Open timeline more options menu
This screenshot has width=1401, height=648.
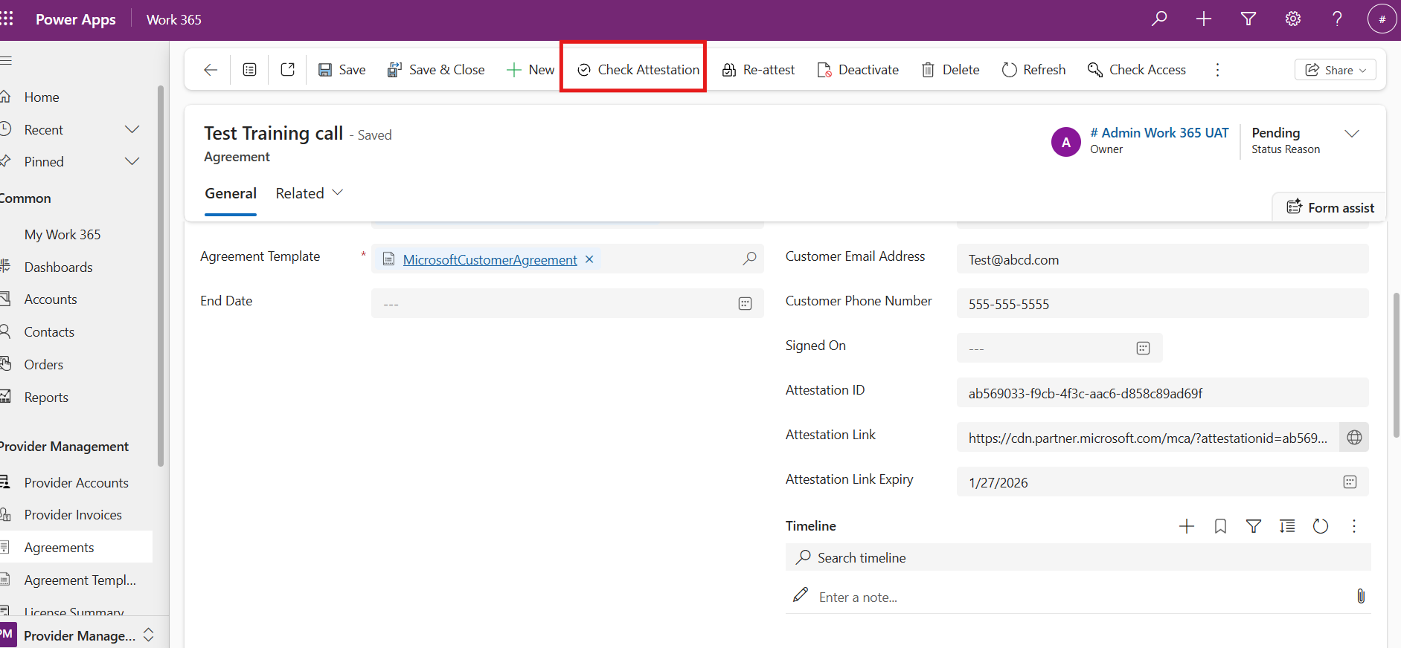(1354, 526)
